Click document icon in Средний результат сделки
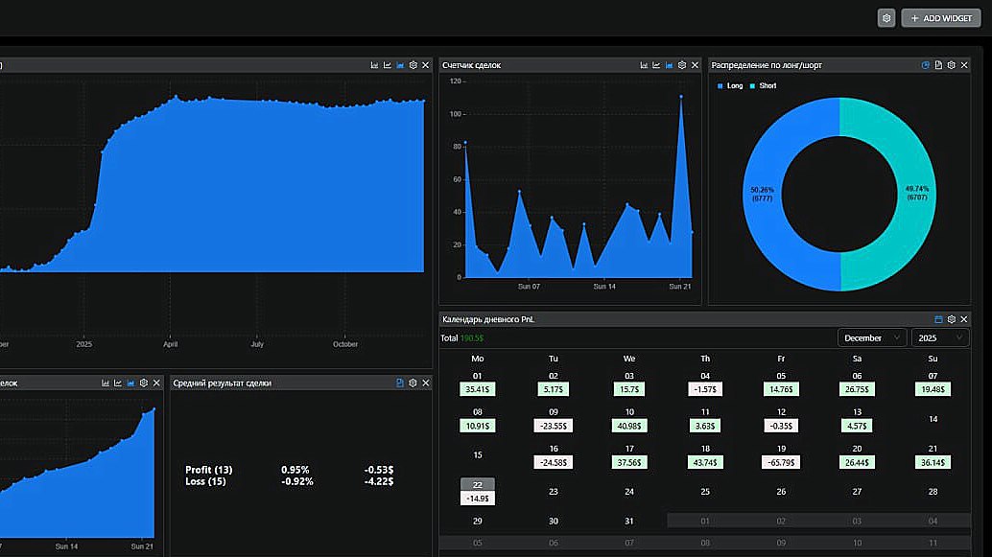The height and width of the screenshot is (557, 992). (400, 383)
